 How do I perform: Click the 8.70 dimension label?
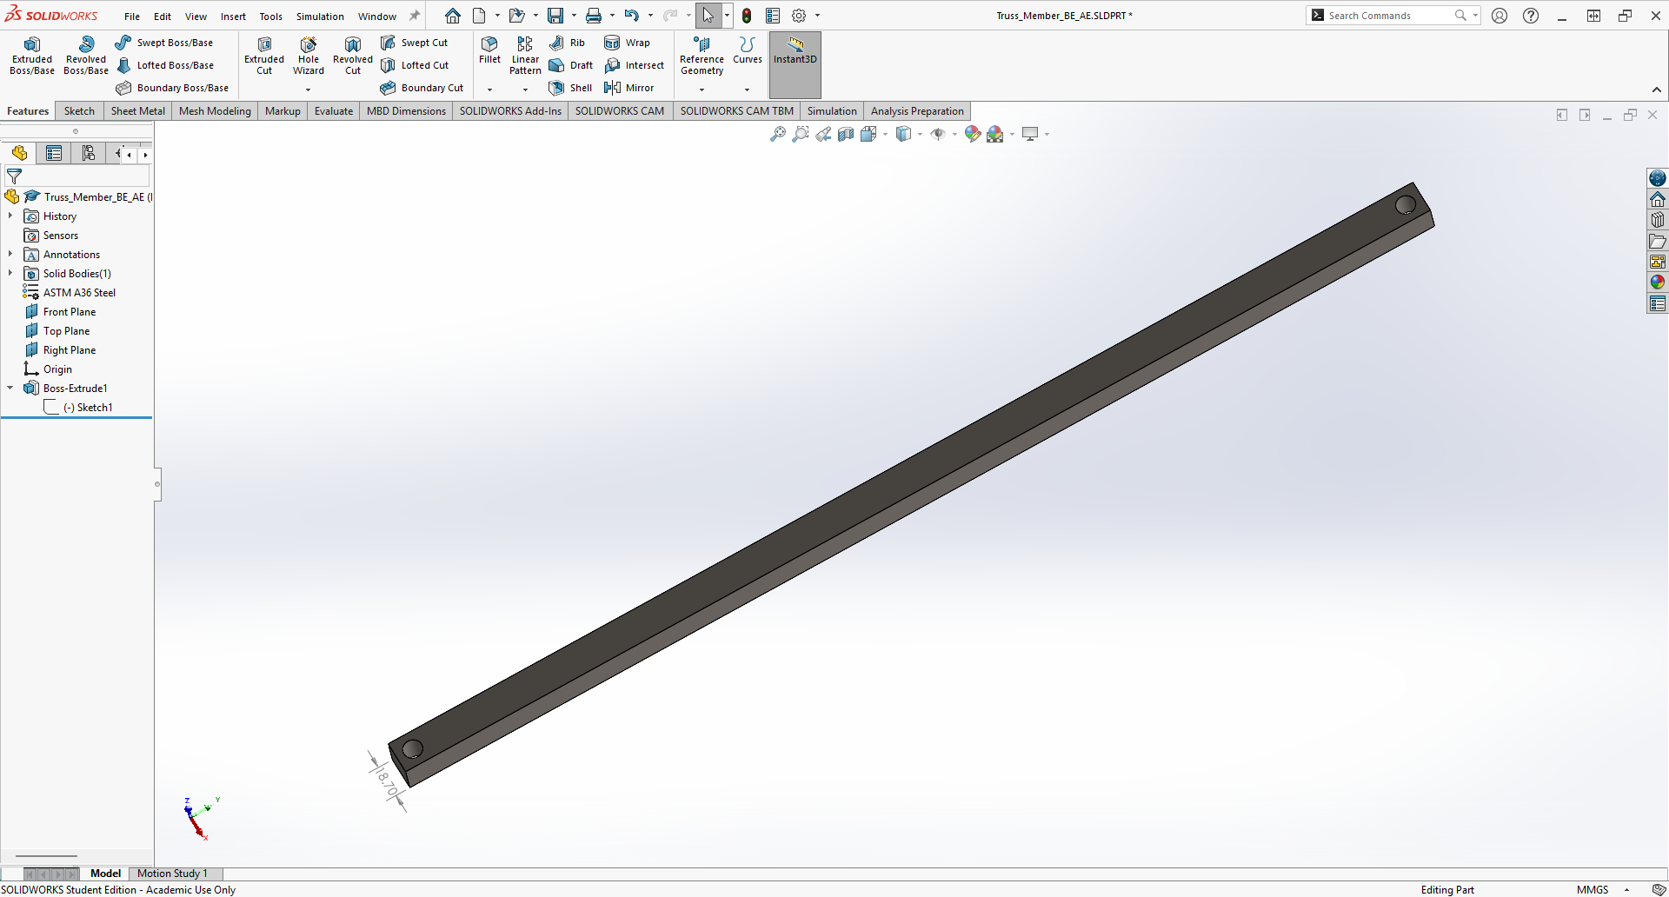pyautogui.click(x=387, y=781)
